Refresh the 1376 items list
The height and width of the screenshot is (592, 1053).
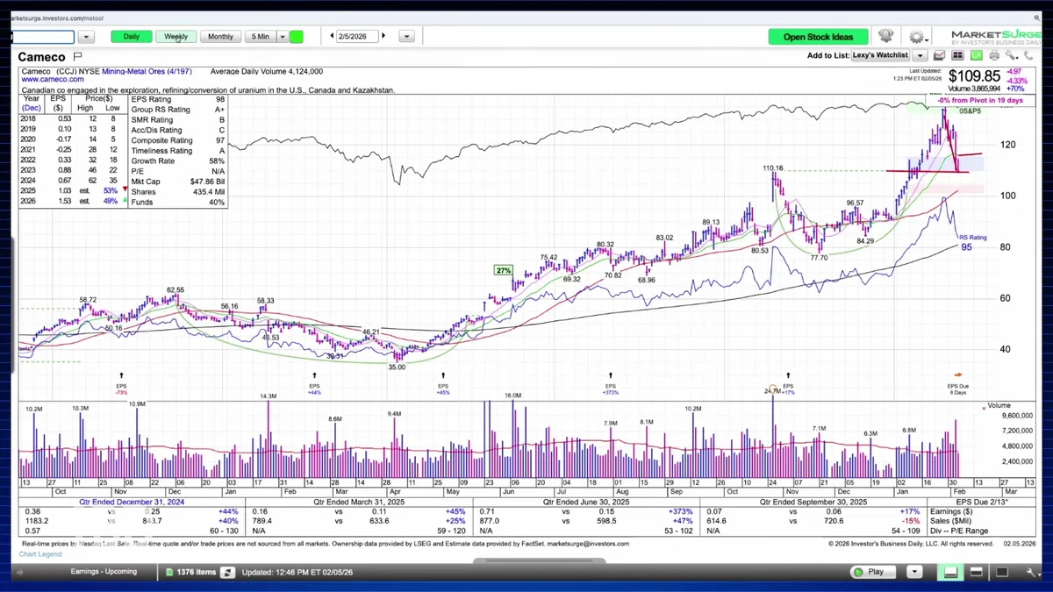click(227, 572)
